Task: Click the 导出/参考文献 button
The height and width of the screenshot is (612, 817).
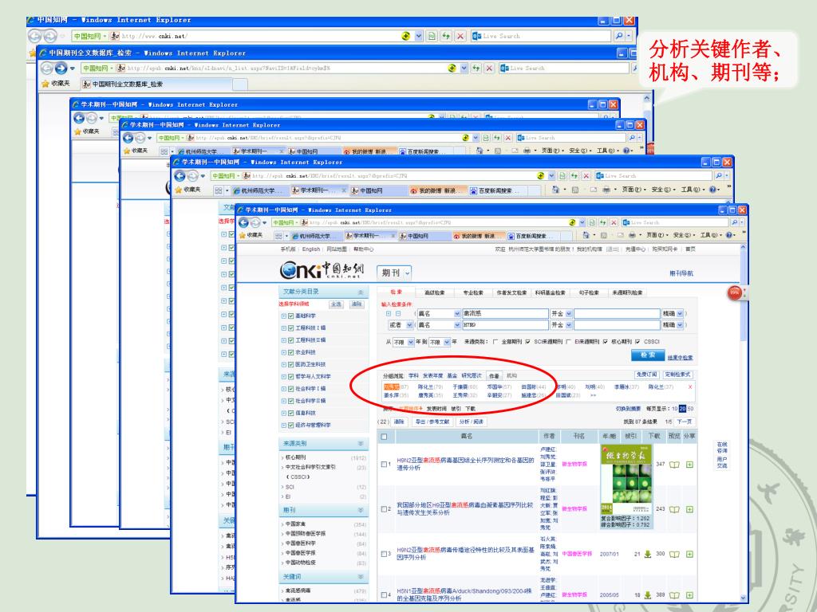Action: pos(432,422)
